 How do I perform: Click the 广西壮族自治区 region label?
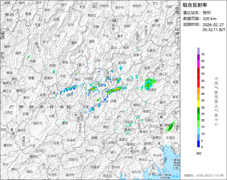click(x=41, y=107)
